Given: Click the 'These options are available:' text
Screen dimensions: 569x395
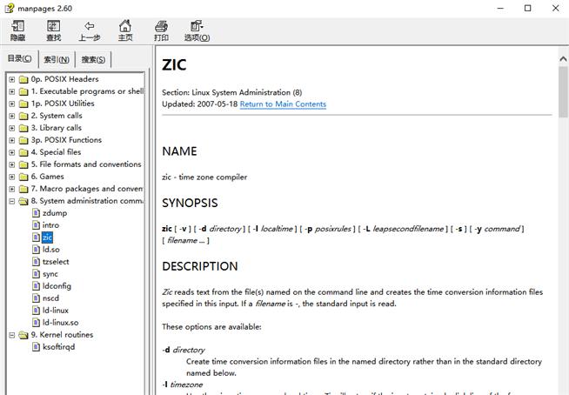Looking at the screenshot, I should [211, 327].
